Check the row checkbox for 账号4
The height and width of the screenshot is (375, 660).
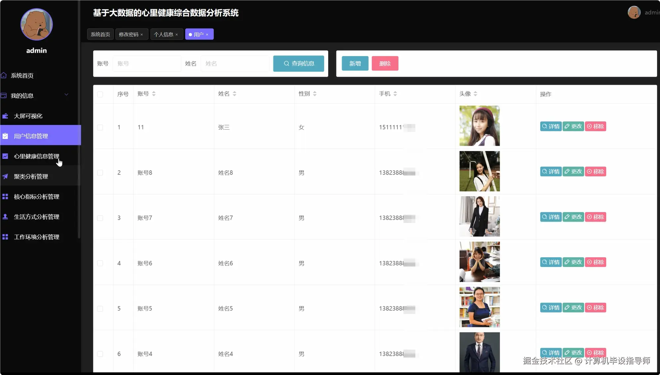click(x=100, y=354)
